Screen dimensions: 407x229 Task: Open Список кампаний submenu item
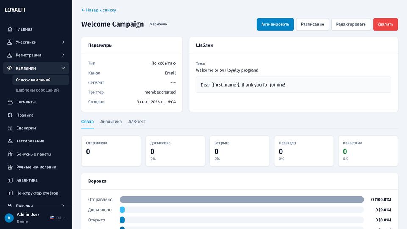click(41, 80)
